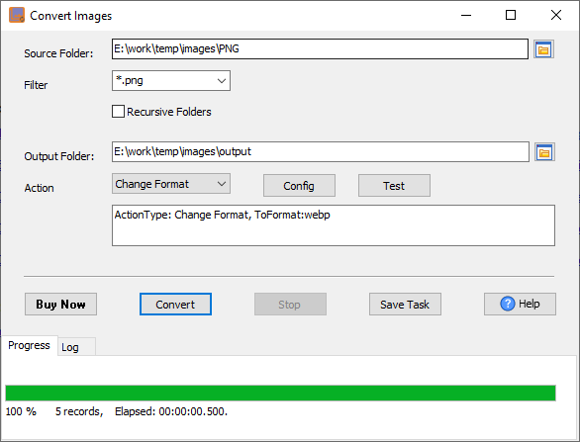The height and width of the screenshot is (442, 580).
Task: Click the Config button
Action: pos(299,186)
